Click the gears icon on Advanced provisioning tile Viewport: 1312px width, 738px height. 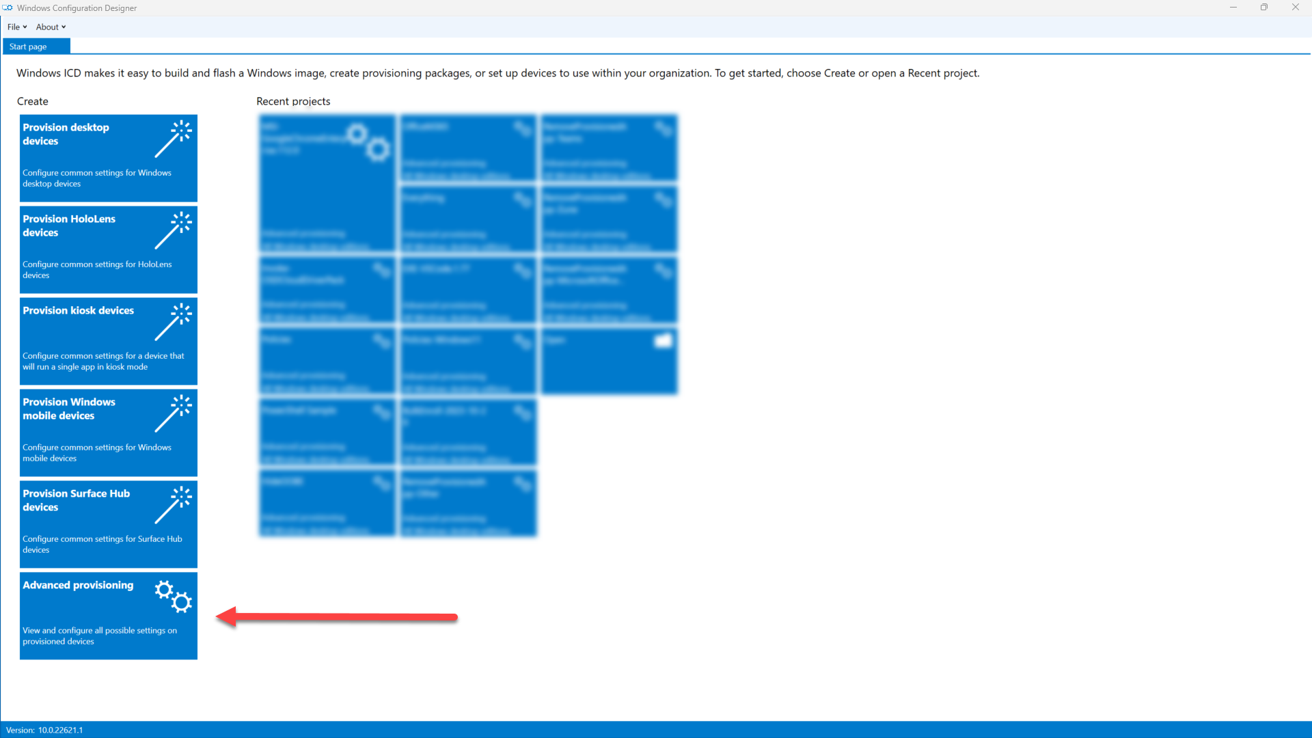(x=173, y=597)
